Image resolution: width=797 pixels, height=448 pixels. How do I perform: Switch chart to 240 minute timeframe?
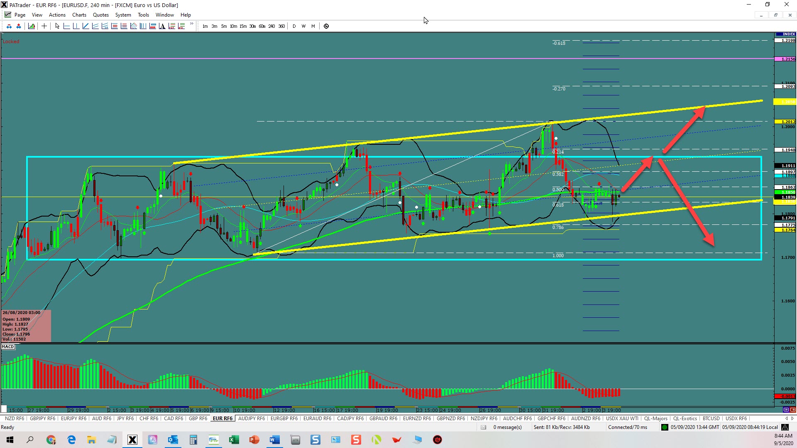[271, 26]
